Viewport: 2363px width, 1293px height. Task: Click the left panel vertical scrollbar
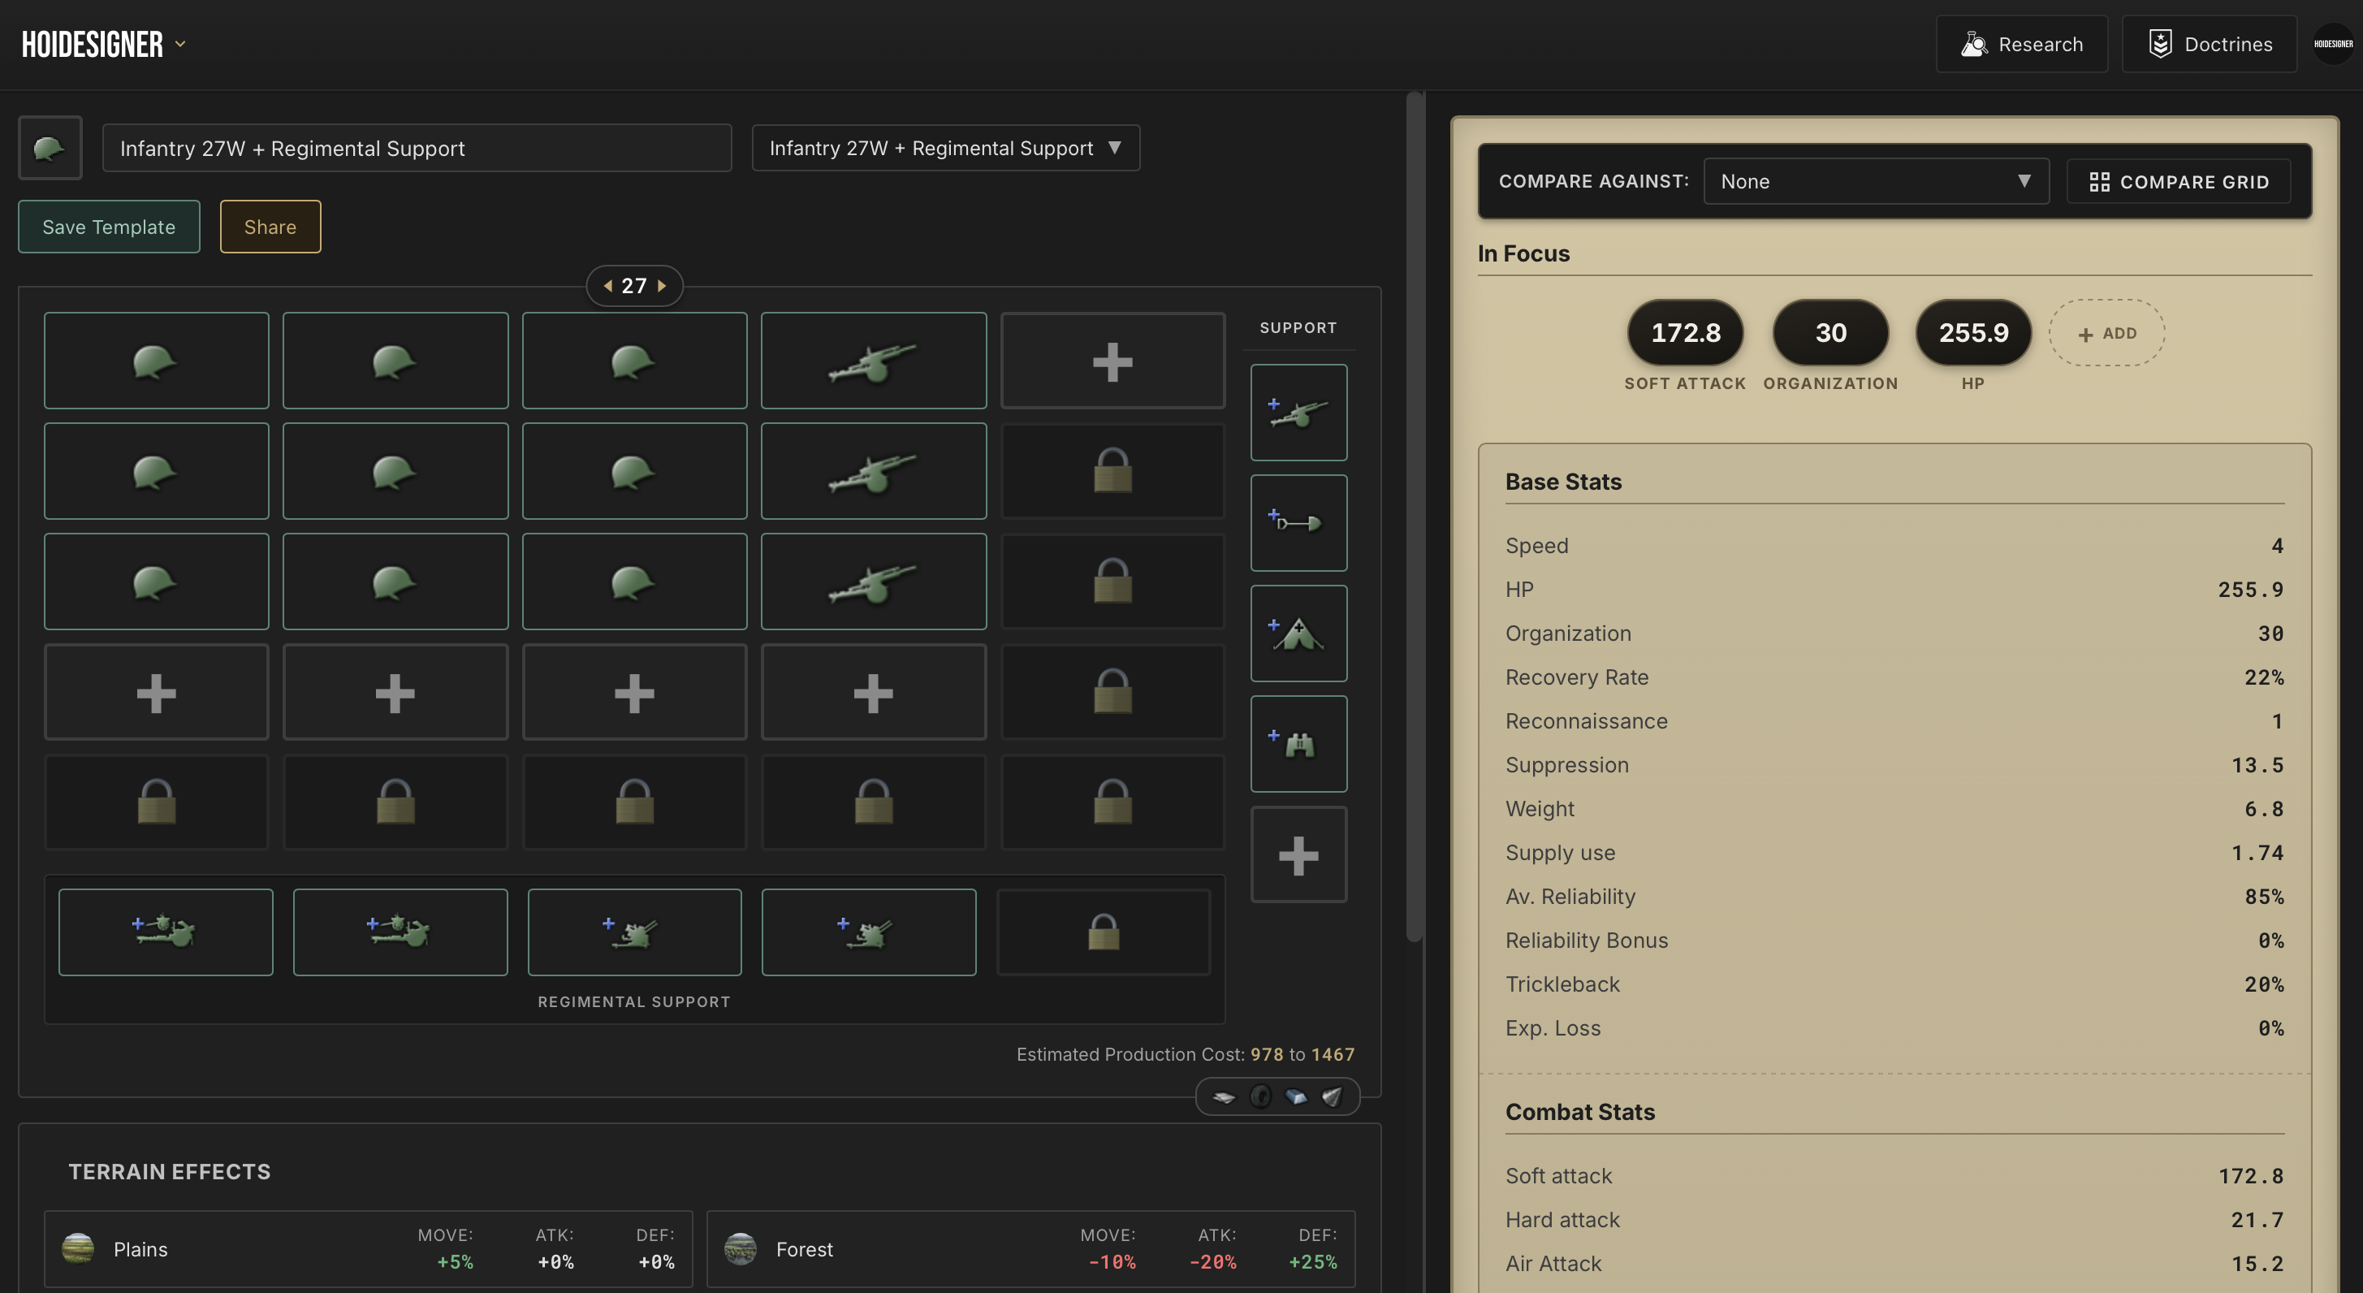(1415, 517)
